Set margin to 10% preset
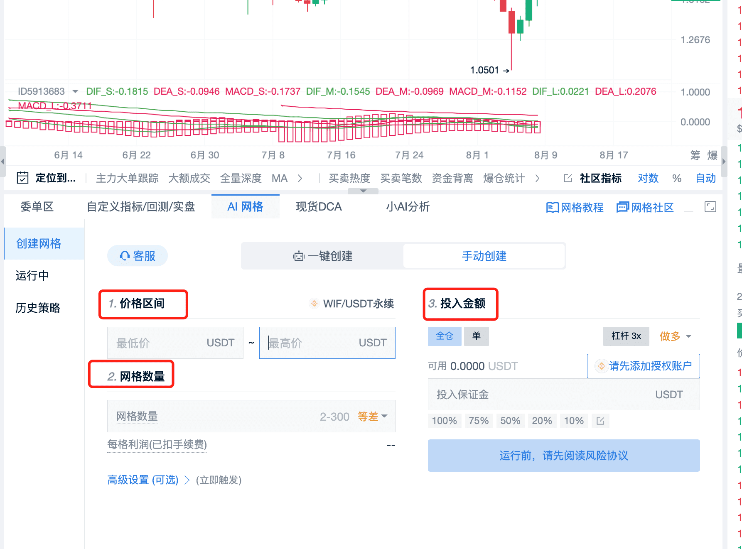This screenshot has height=549, width=742. click(574, 421)
